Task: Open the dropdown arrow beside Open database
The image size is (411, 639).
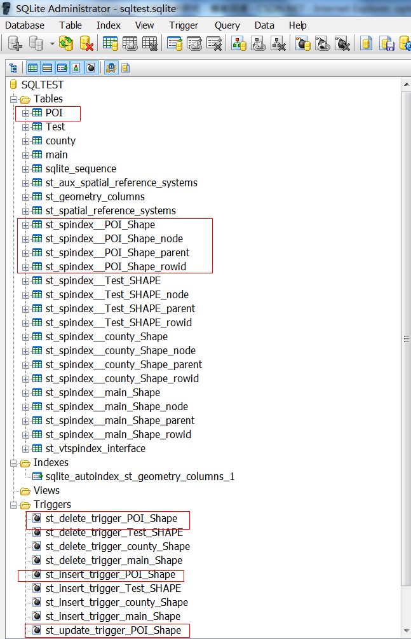Action: point(52,44)
